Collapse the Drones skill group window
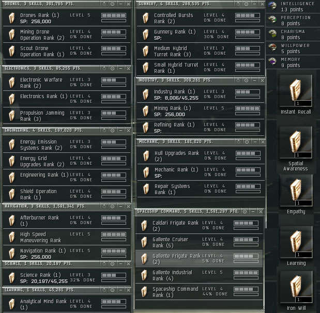Screen dimensions: 320x313 (x=120, y=4)
